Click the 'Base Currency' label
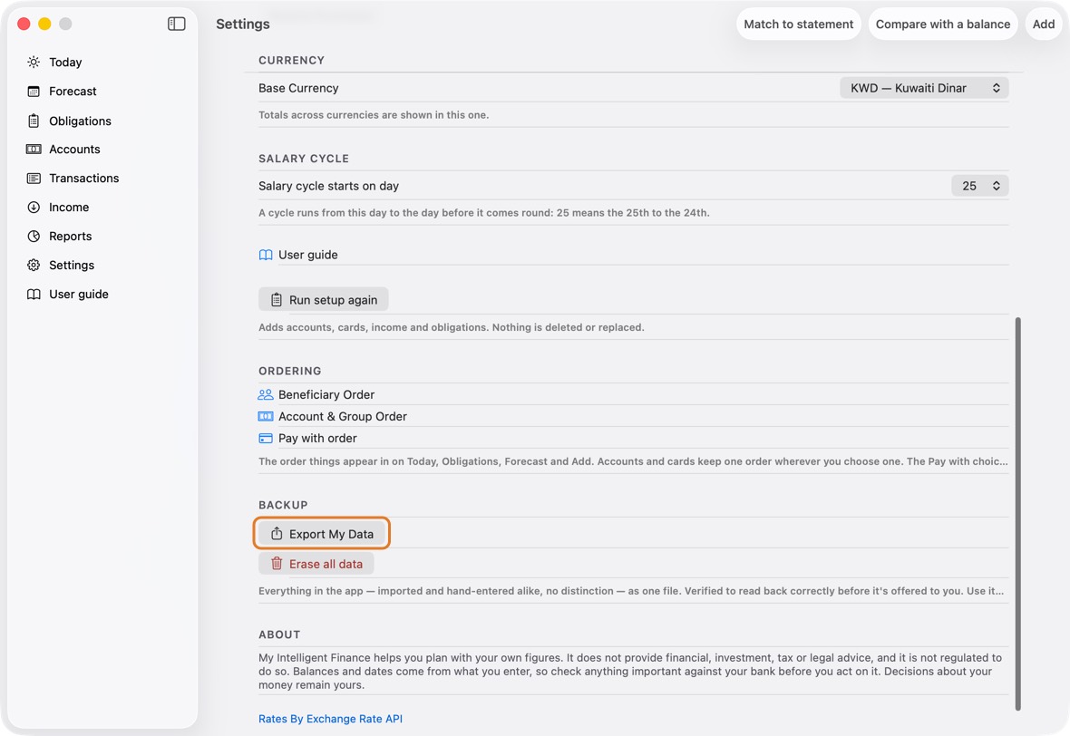 298,88
